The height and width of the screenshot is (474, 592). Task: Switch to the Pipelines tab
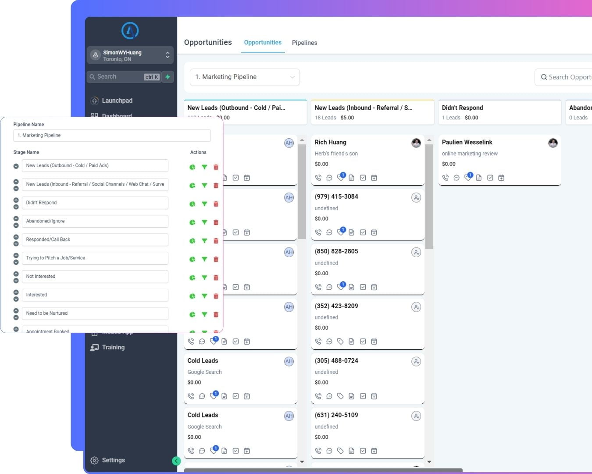[x=304, y=43]
